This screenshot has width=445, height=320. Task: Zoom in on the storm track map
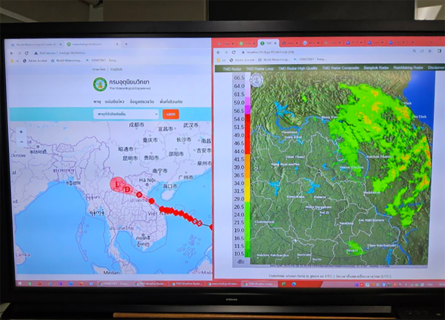coord(21,132)
